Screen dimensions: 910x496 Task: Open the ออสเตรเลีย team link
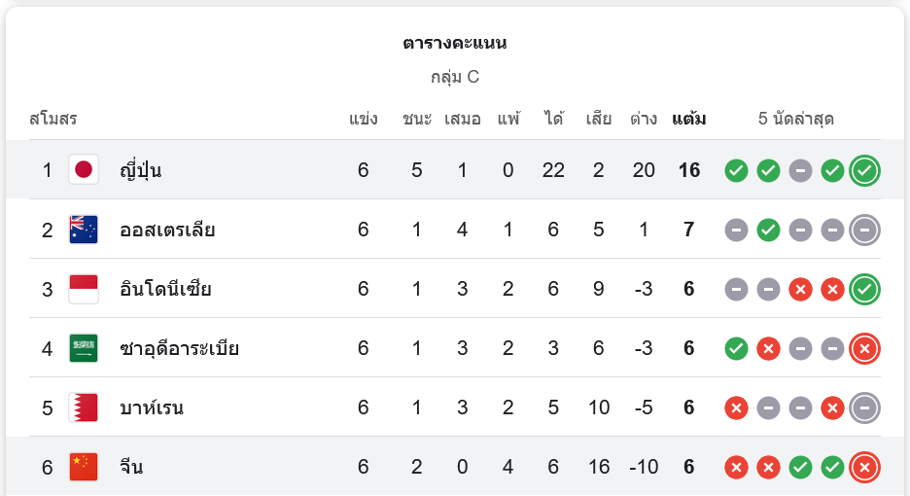point(167,230)
